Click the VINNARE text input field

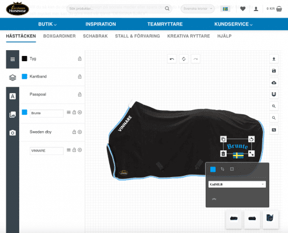coord(47,151)
